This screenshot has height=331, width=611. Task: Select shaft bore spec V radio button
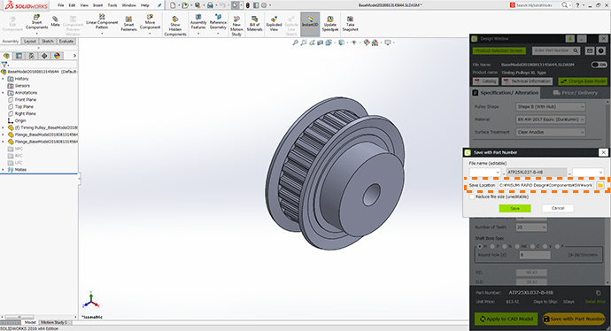point(545,247)
